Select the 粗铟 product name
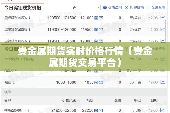Screen dimensions: 170x113 click(8, 82)
